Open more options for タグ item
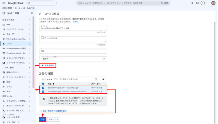This screenshot has width=218, height=124. [30, 91]
